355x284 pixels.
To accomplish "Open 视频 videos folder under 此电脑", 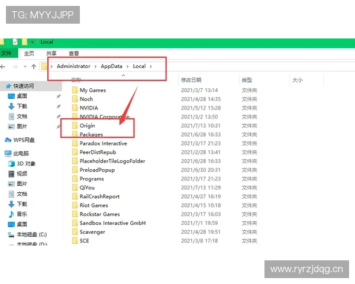I will point(21,173).
